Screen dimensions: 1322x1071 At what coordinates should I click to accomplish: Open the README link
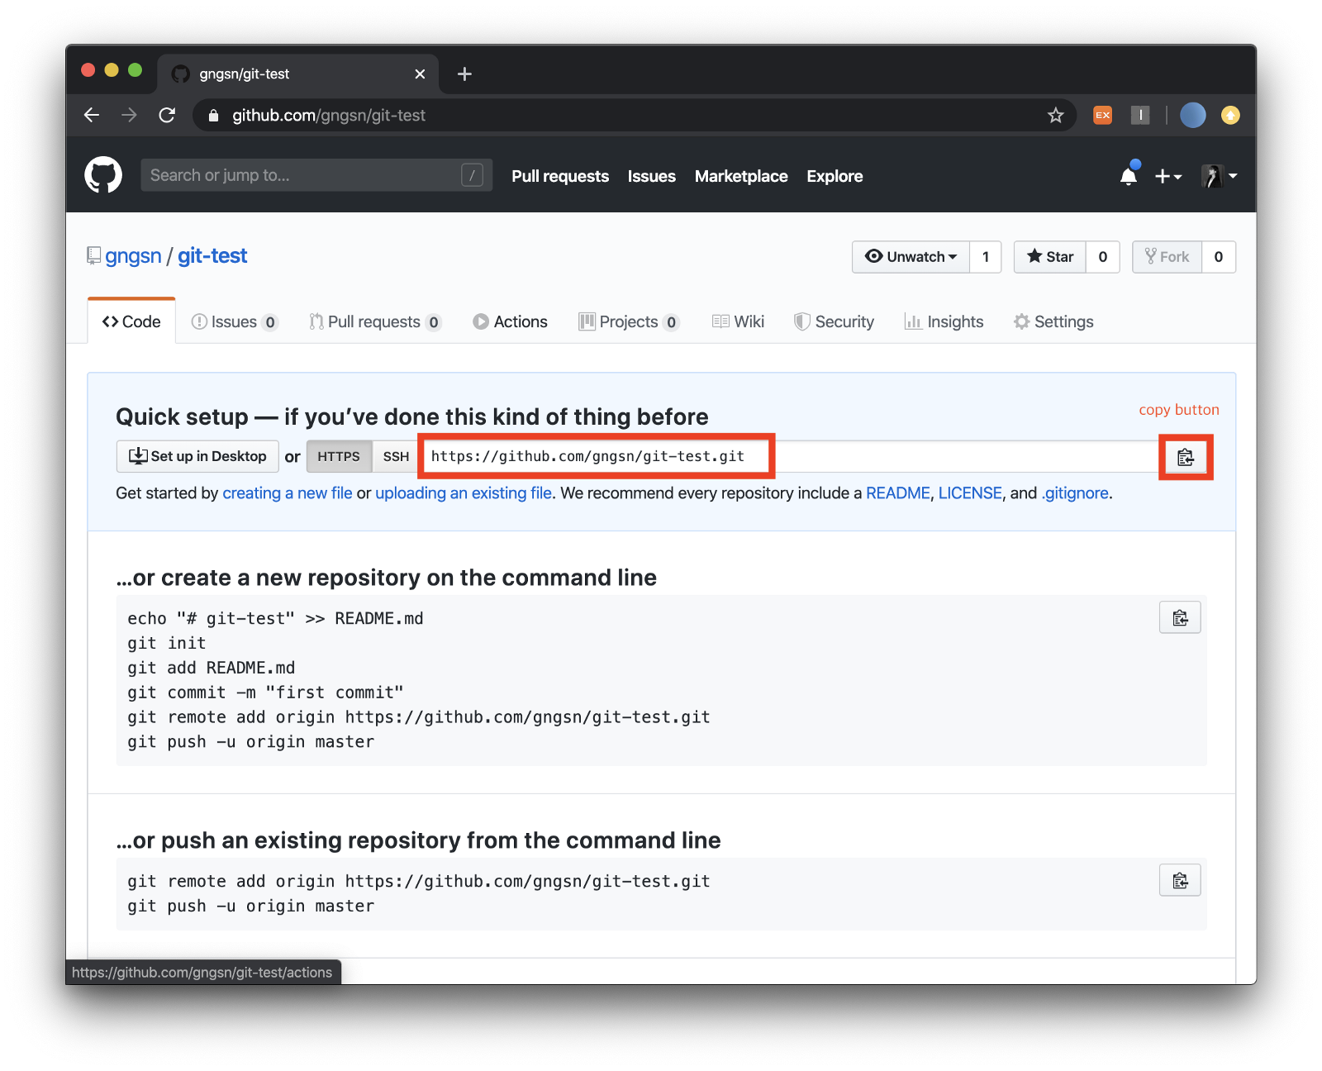(x=897, y=493)
